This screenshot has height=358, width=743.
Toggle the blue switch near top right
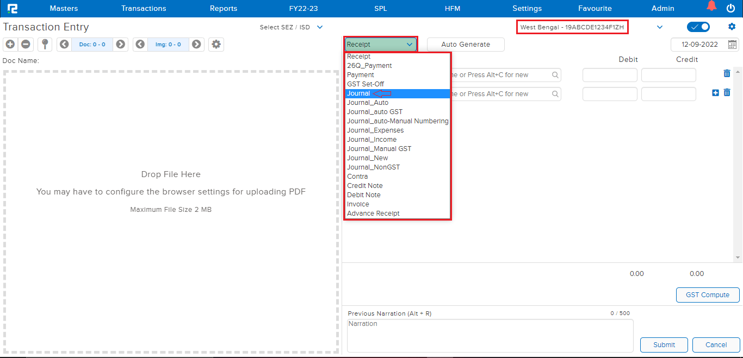698,27
